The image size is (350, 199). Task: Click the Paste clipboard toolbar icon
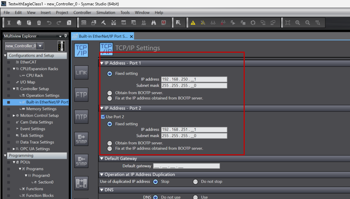pos(29,23)
